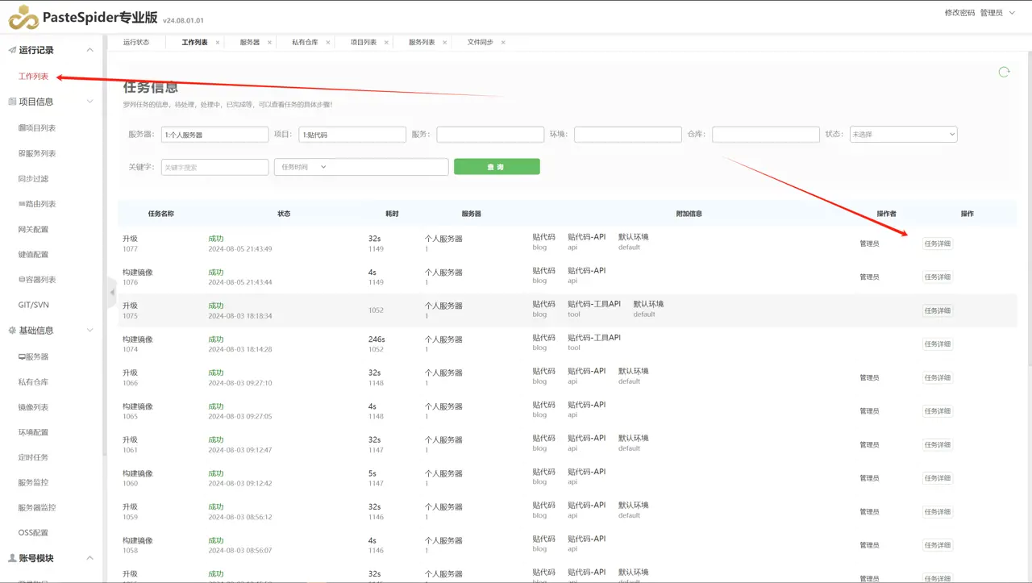Close the 文件同步 tab
Image resolution: width=1032 pixels, height=583 pixels.
coord(503,43)
